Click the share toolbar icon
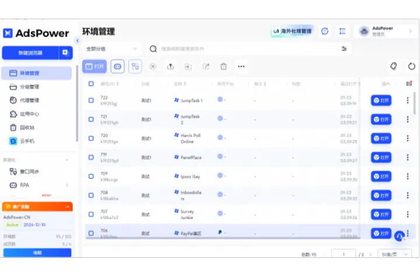Image resolution: width=420 pixels, height=280 pixels. (206, 66)
